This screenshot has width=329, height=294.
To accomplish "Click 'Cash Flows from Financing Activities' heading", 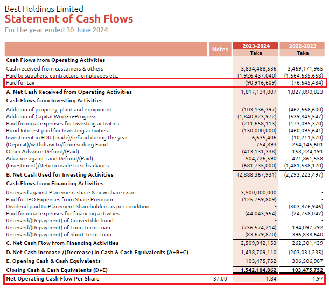I will [x=55, y=184].
